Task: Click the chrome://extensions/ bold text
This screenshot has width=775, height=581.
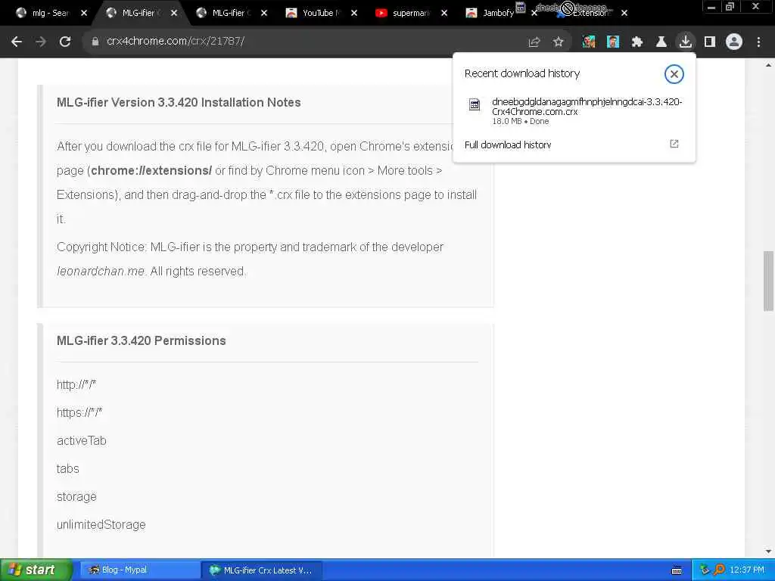Action: 151,170
